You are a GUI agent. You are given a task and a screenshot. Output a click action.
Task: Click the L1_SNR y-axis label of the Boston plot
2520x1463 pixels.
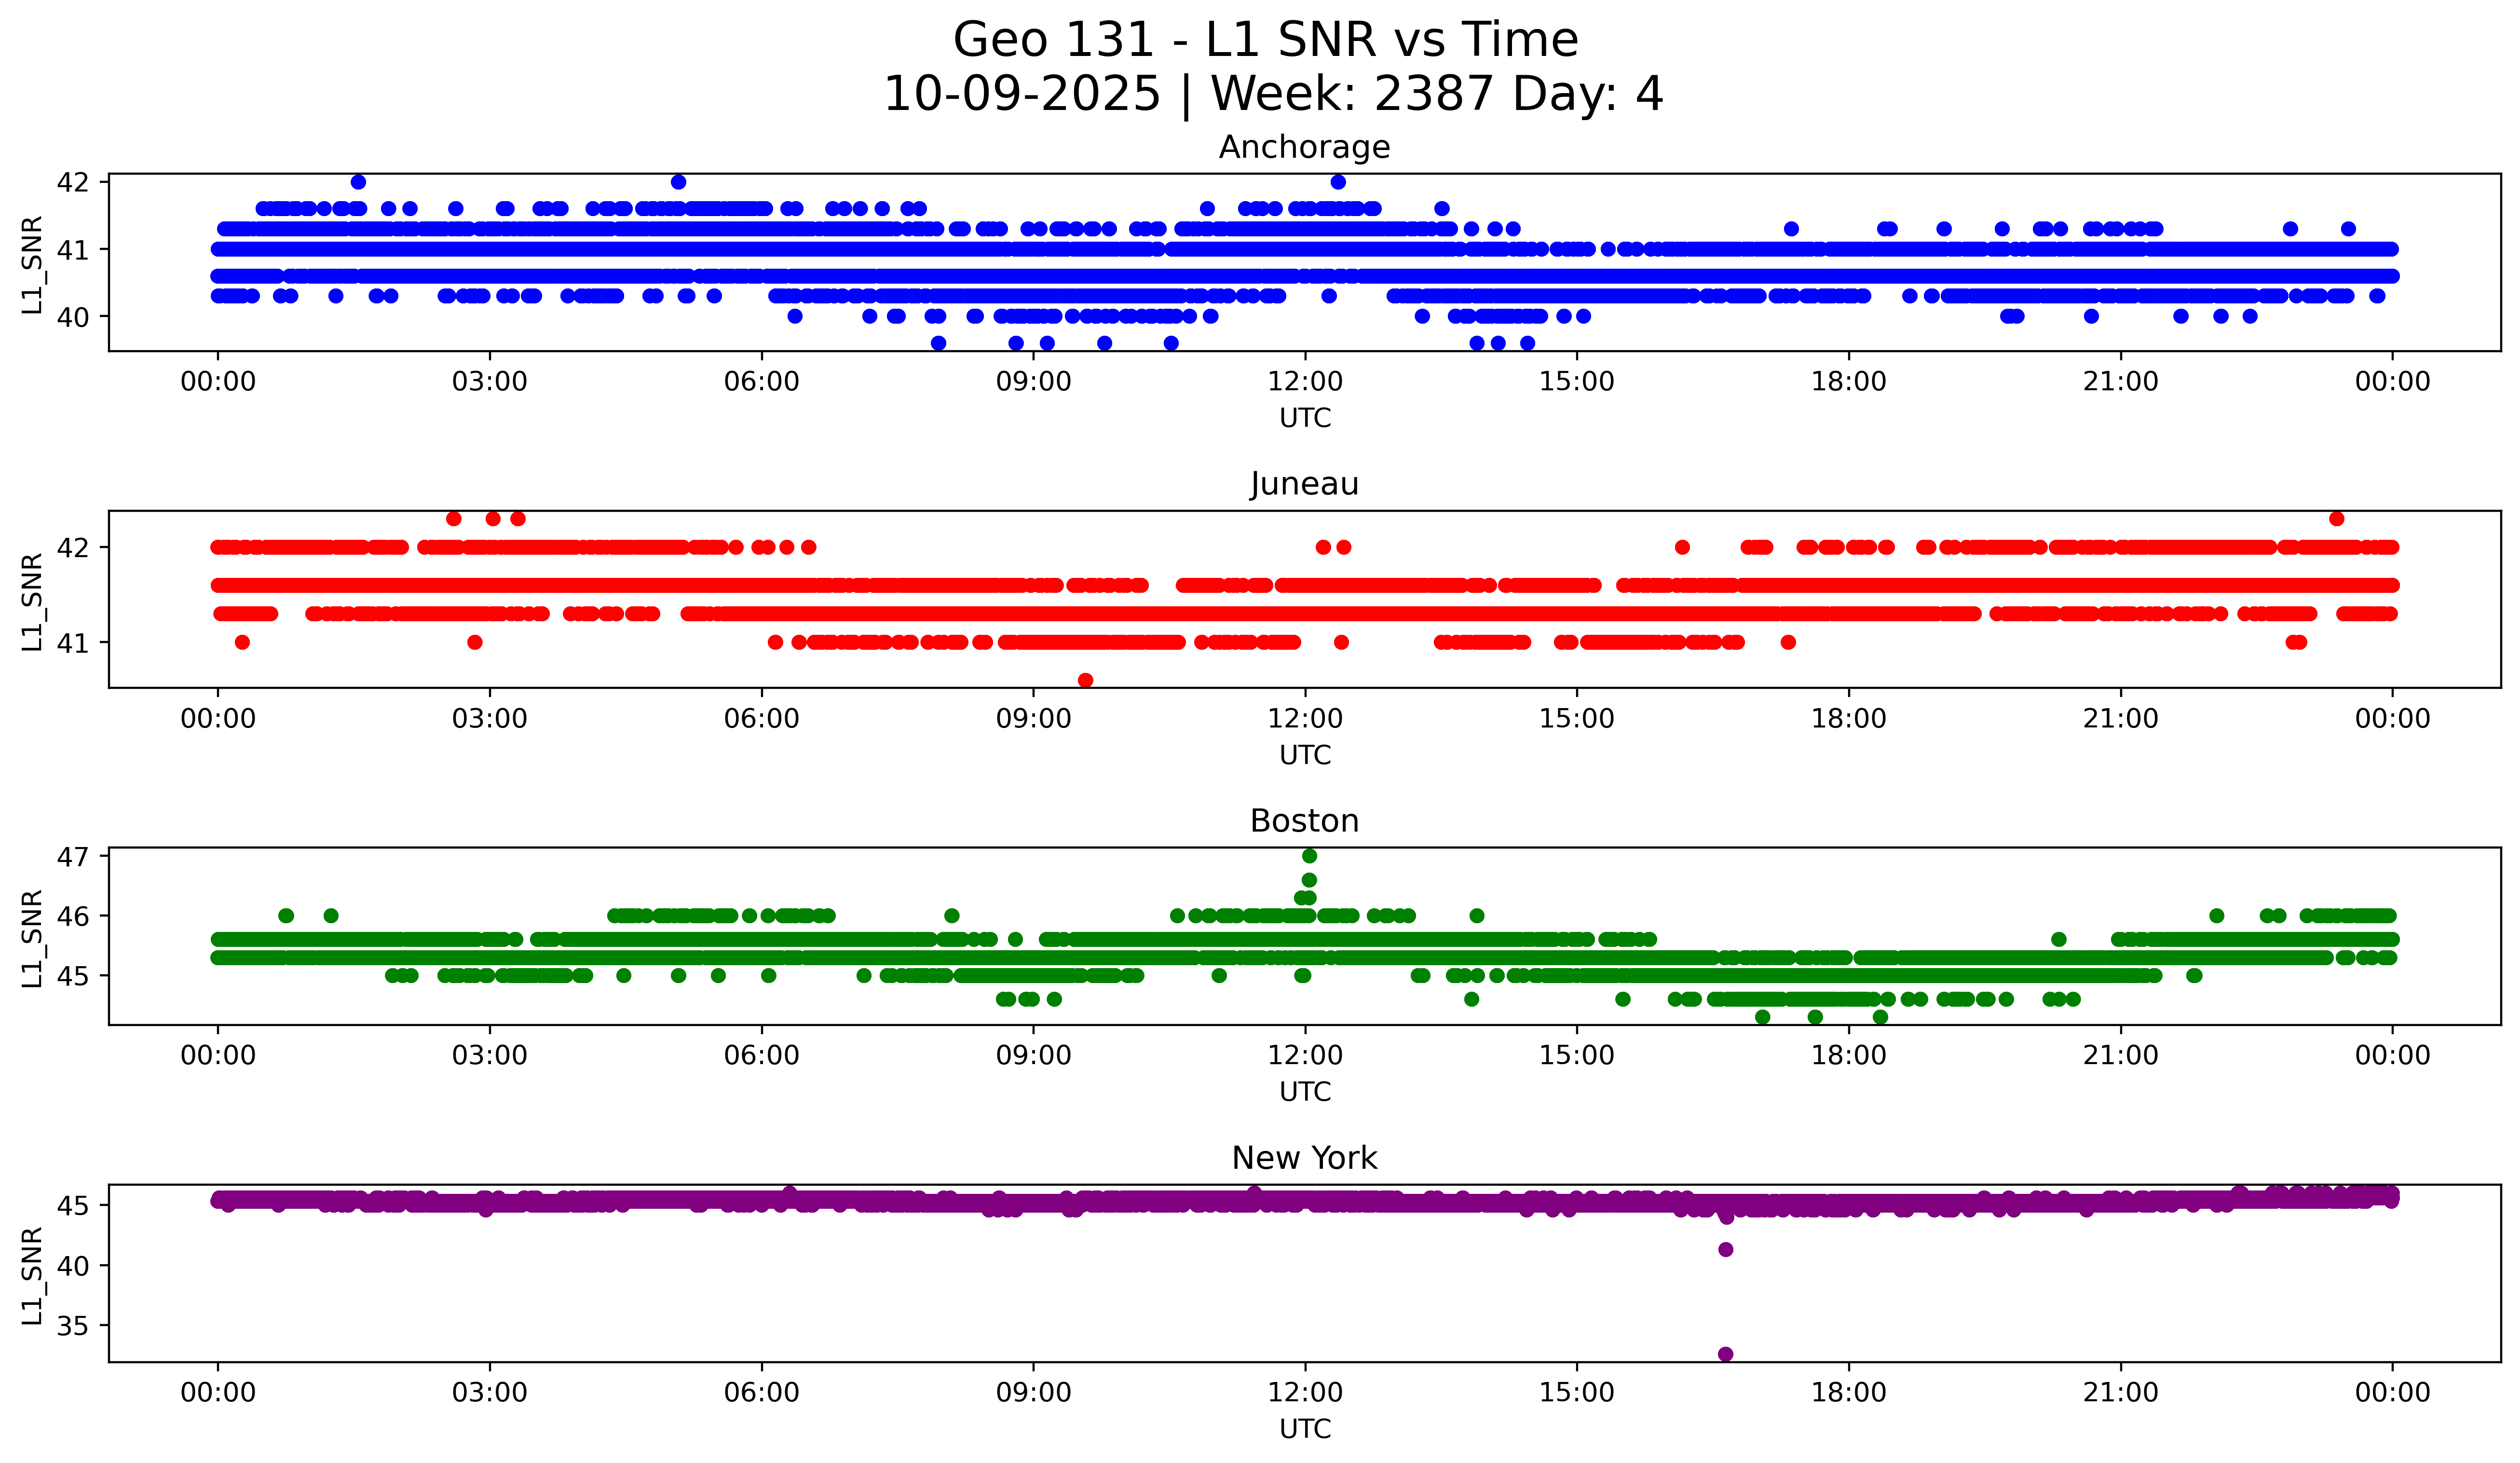(32, 938)
